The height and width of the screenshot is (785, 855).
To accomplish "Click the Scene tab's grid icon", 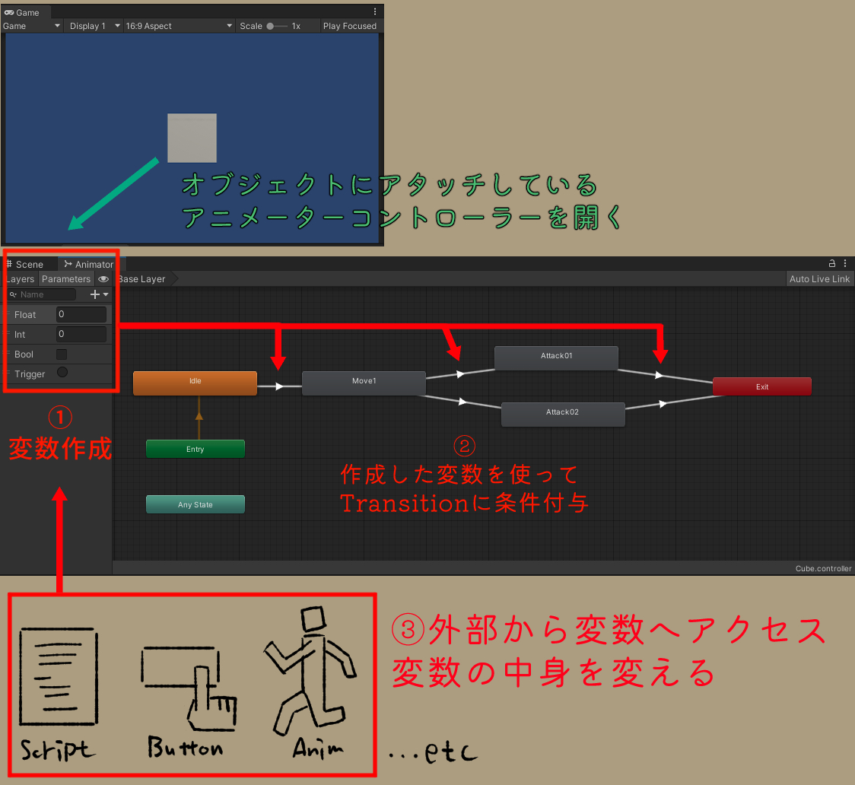I will (9, 264).
